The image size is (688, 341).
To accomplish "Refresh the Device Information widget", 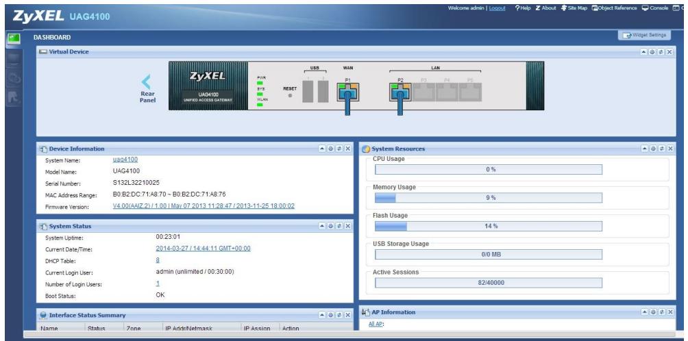I will (x=339, y=149).
